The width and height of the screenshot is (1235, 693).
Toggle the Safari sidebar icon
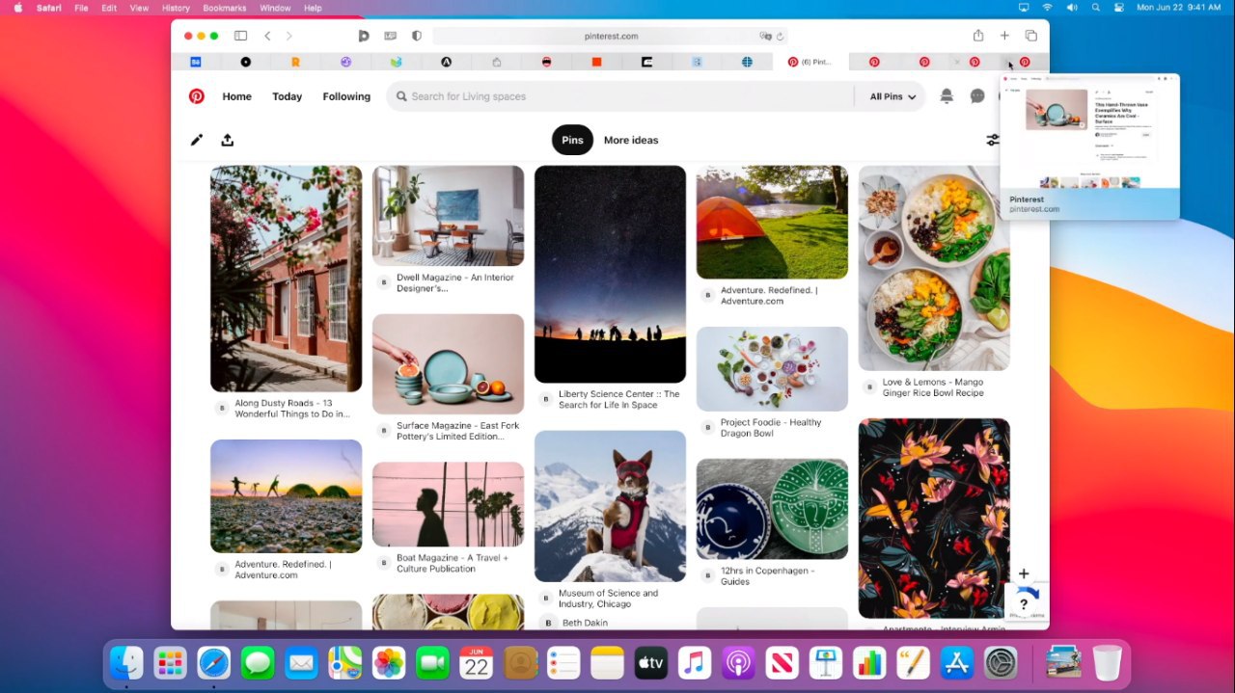pos(240,36)
